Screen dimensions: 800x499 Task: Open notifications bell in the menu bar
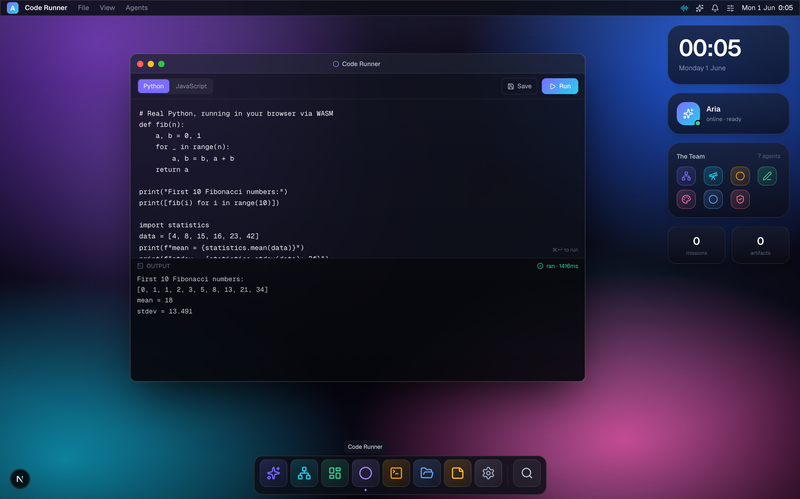click(715, 8)
